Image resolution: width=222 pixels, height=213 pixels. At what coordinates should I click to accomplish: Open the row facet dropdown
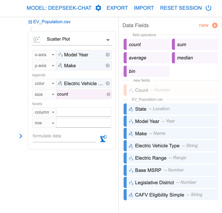44,123
